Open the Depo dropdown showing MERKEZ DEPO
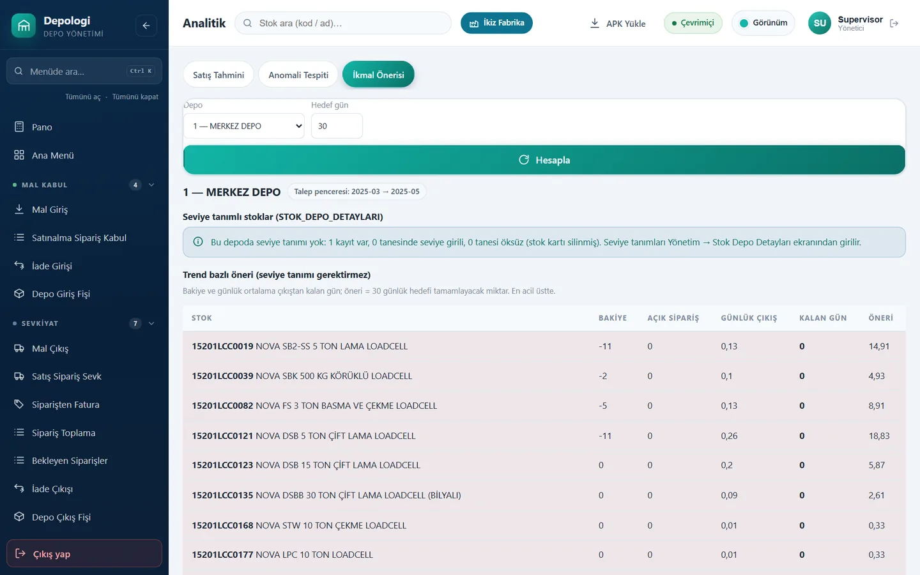This screenshot has height=575, width=920. tap(244, 126)
